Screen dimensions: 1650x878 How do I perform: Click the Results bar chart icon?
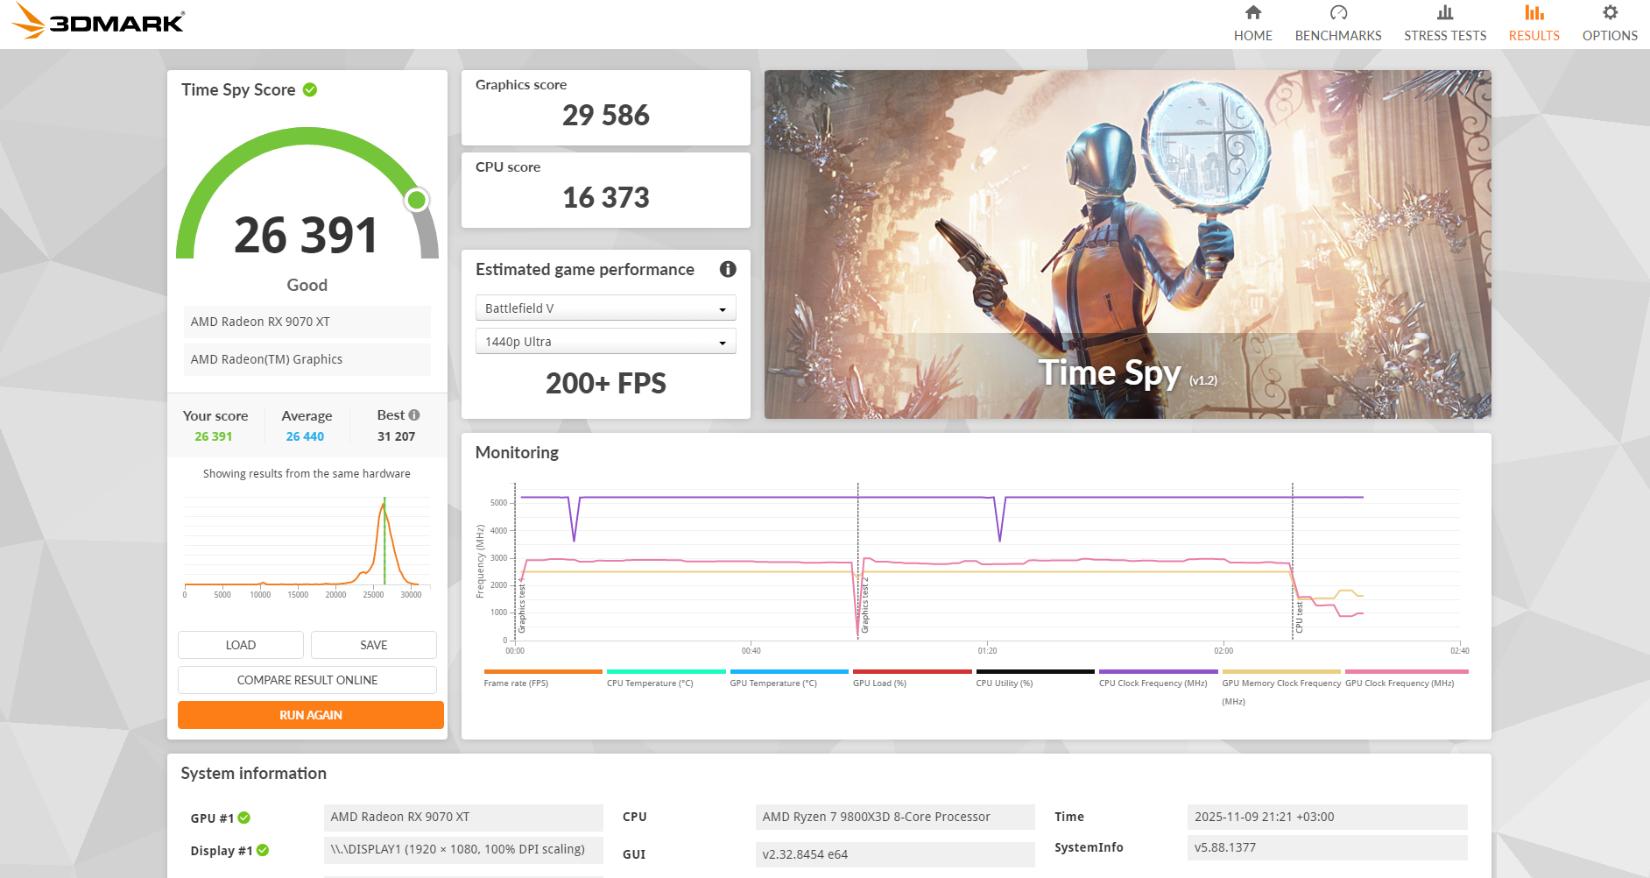1534,13
